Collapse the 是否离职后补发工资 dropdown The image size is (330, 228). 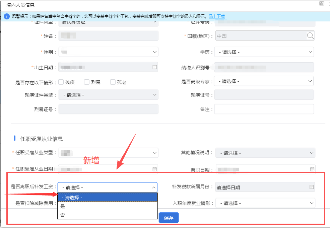click(x=154, y=187)
